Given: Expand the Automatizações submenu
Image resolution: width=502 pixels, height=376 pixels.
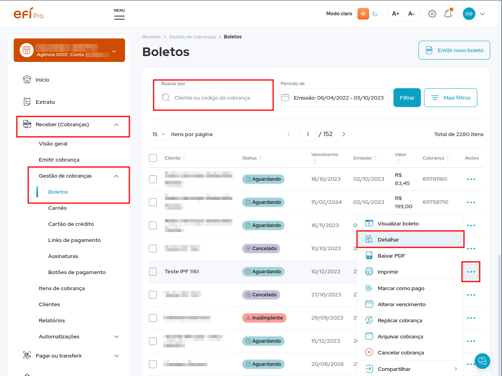Looking at the screenshot, I should 116,337.
